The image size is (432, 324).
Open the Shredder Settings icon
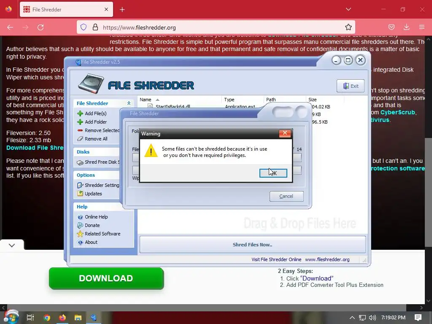coord(80,185)
